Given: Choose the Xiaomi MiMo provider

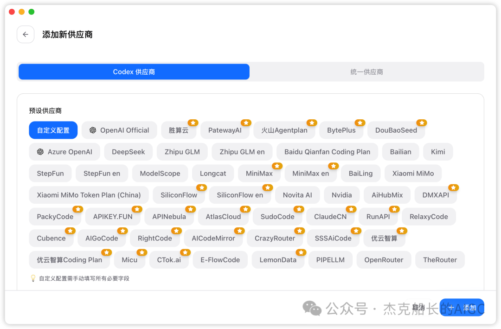Looking at the screenshot, I should coord(413,173).
